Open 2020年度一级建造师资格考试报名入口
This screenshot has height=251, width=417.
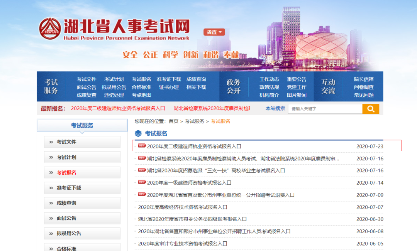[189, 183]
